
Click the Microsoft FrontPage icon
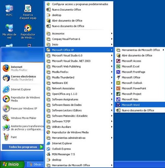point(118,72)
